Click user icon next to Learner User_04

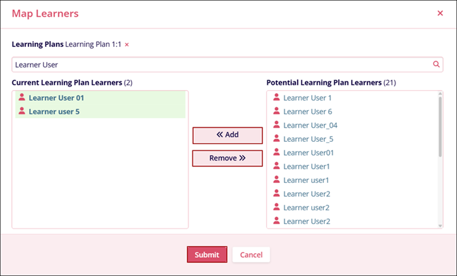click(x=277, y=125)
